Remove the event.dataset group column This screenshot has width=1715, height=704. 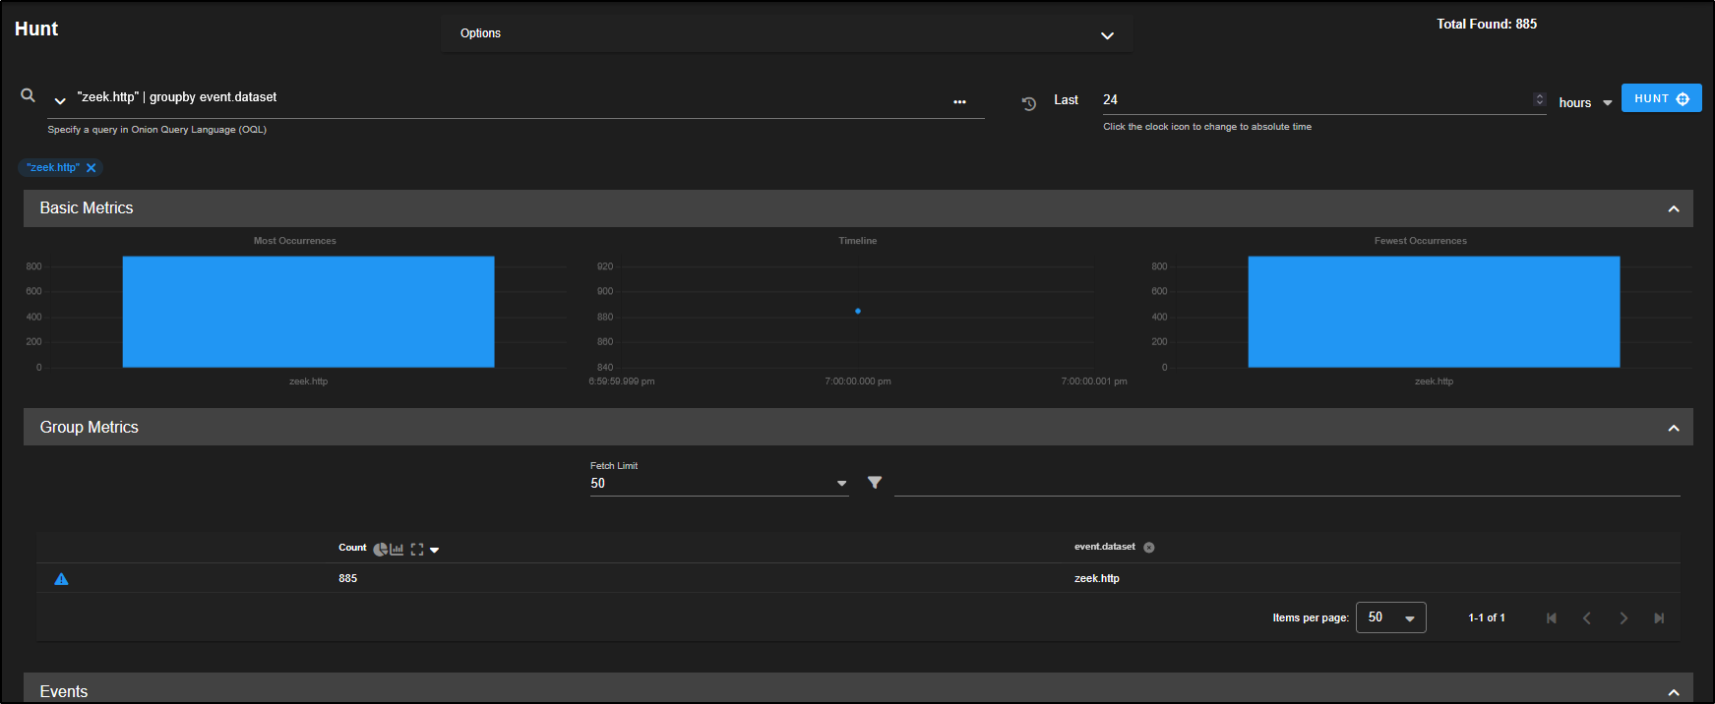pos(1149,548)
